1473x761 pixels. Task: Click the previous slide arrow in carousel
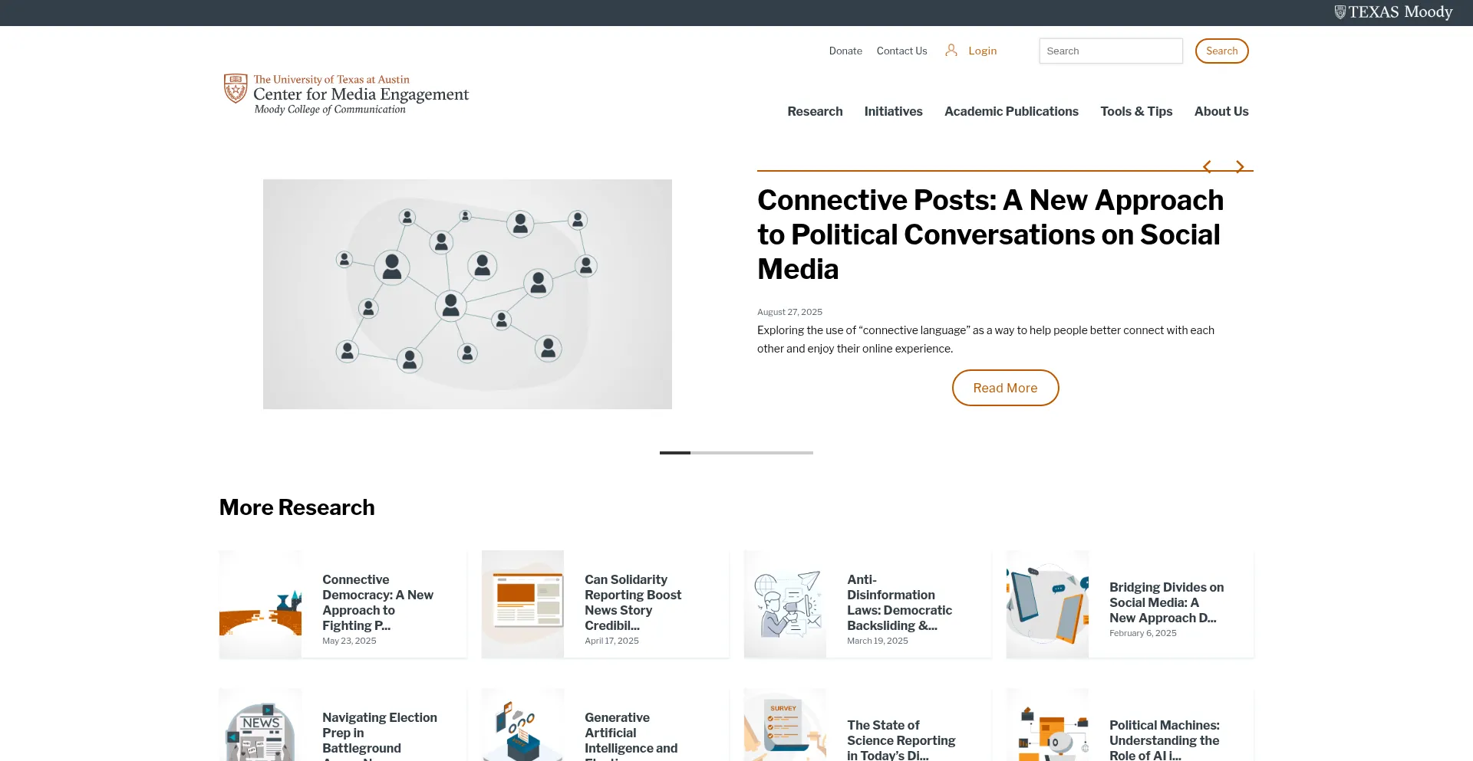tap(1207, 166)
